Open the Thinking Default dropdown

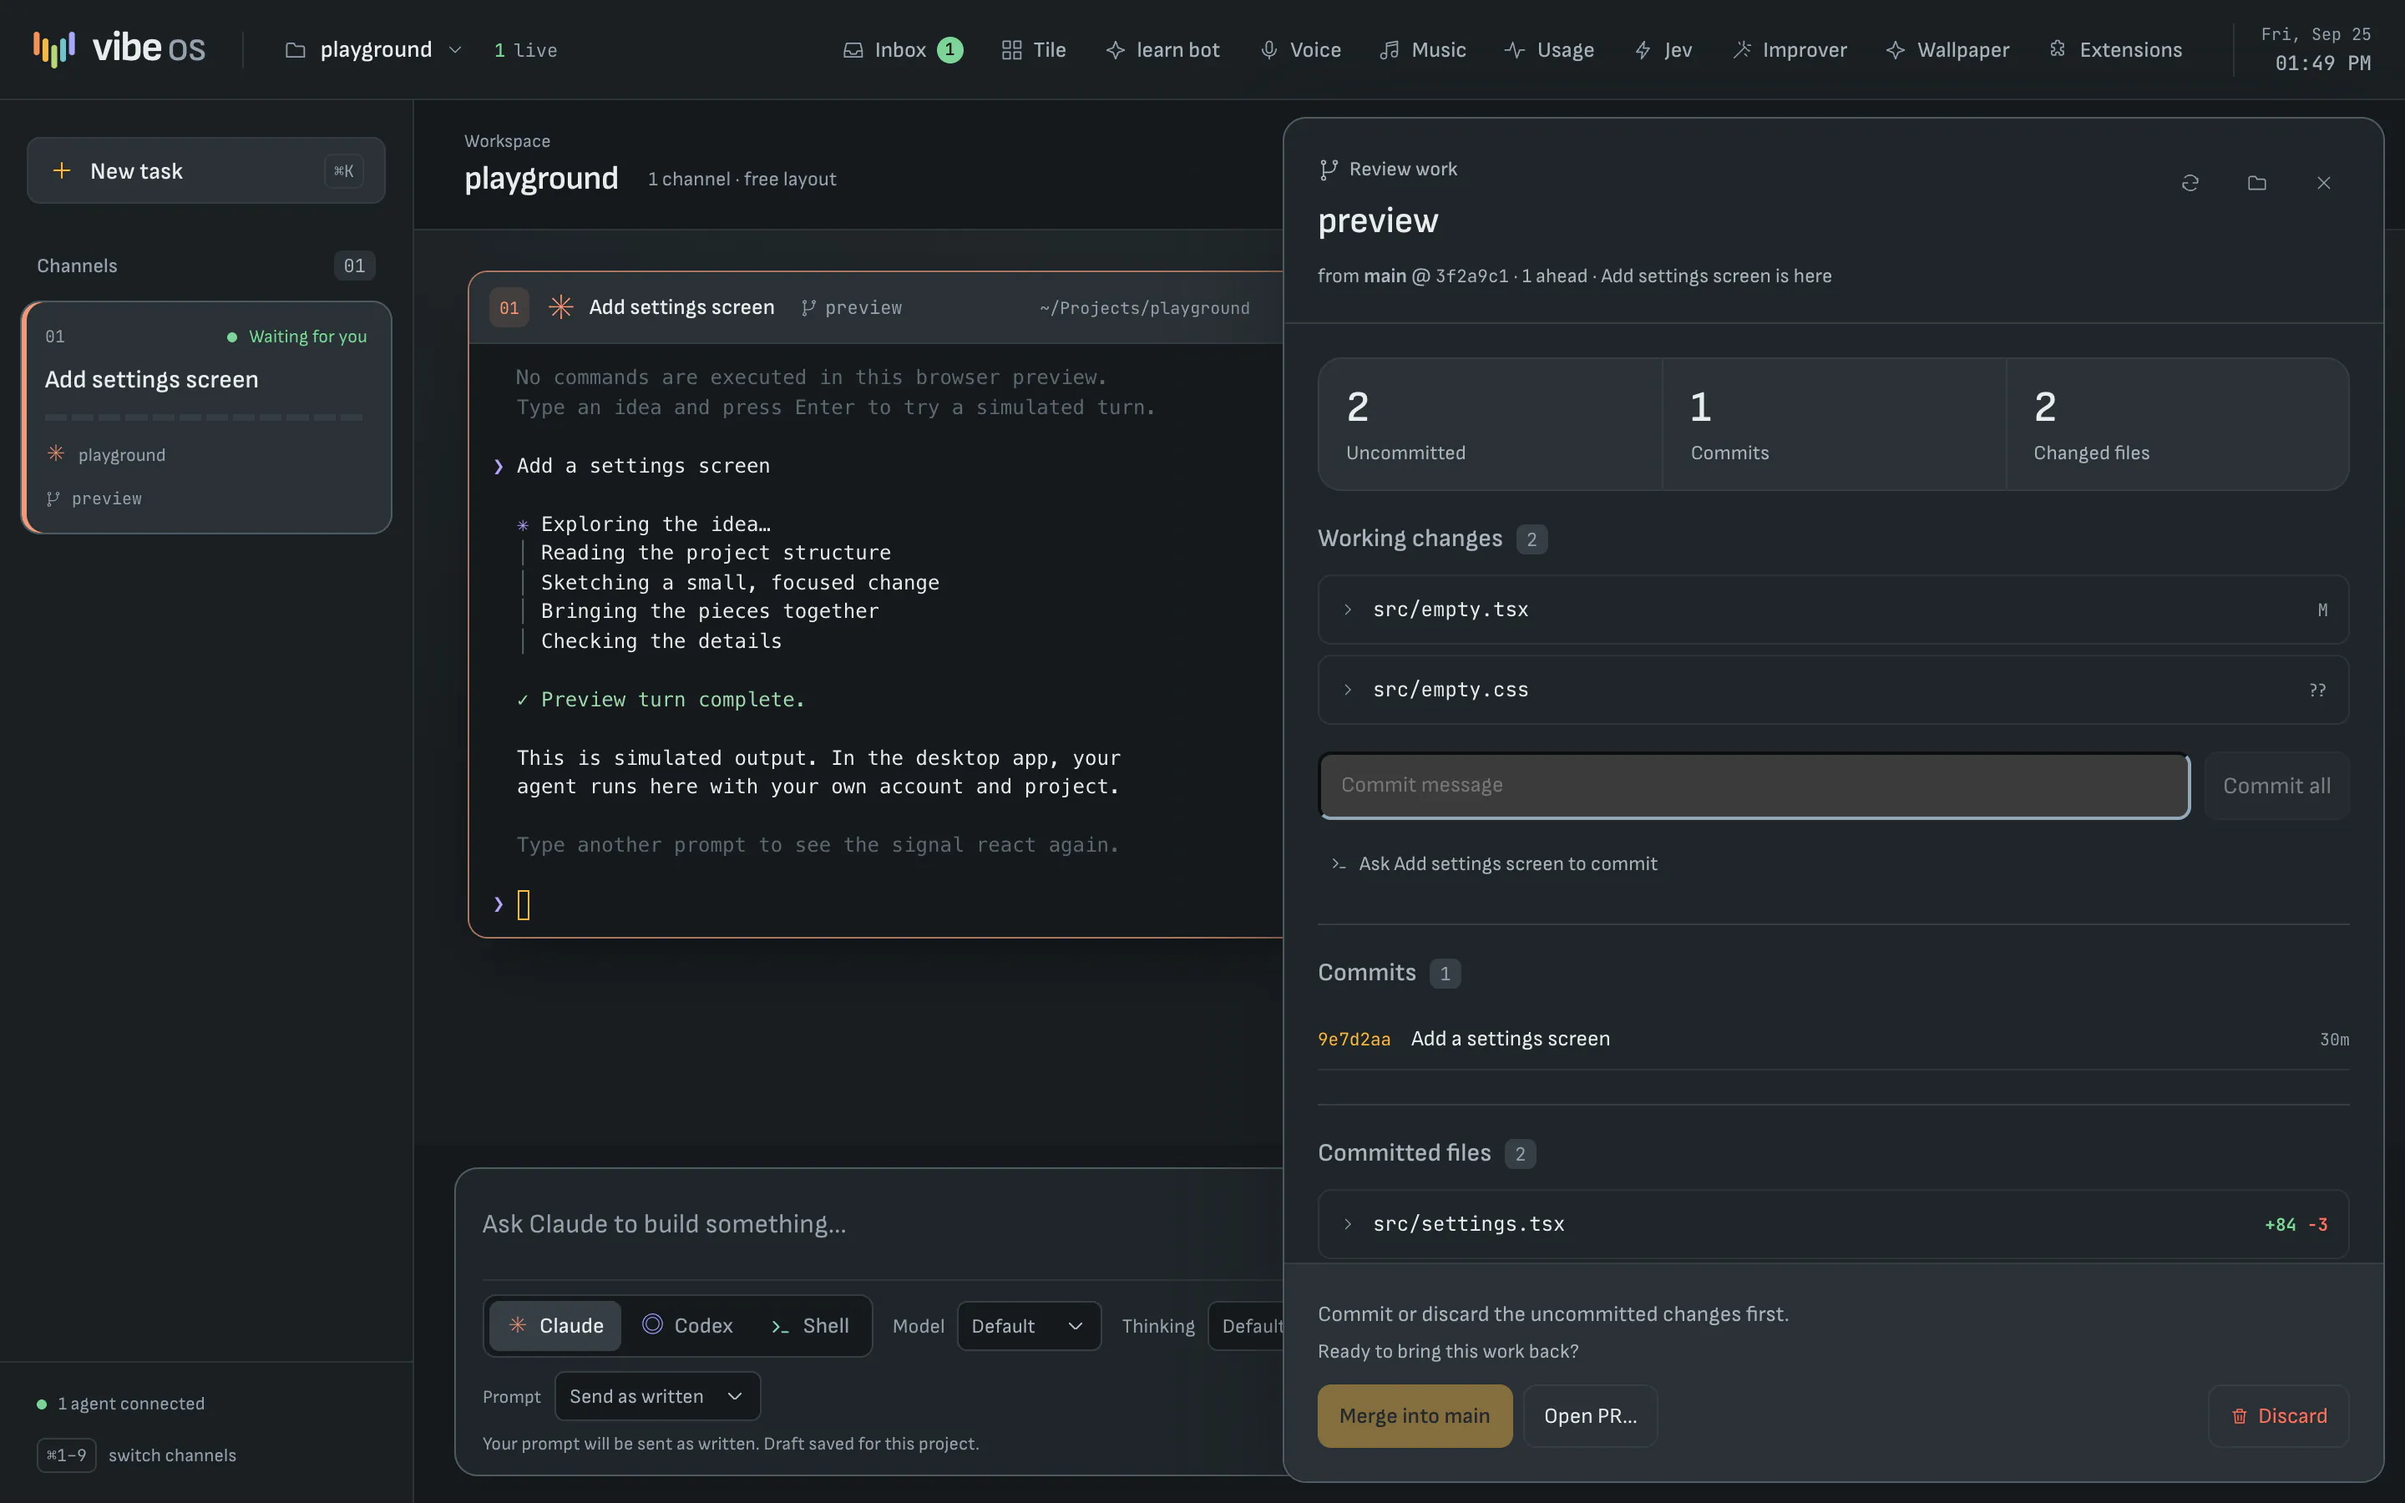[x=1246, y=1326]
